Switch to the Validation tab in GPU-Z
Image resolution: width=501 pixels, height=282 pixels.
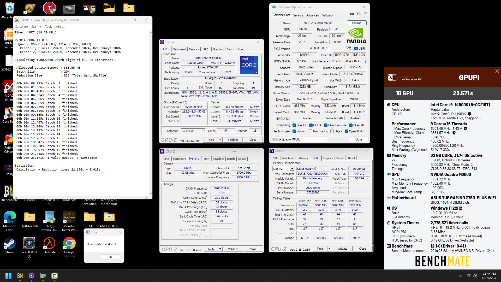coord(328,15)
